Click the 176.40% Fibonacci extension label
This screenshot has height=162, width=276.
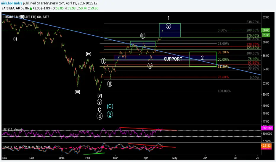tap(253, 35)
